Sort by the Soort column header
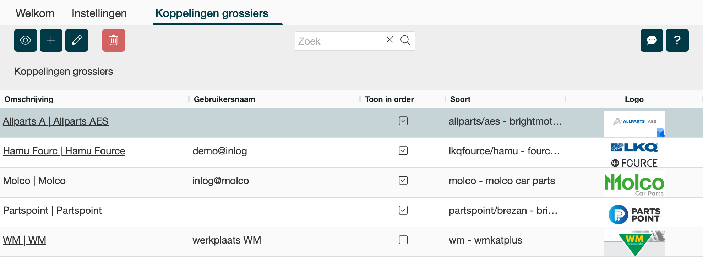The image size is (703, 257). point(460,99)
